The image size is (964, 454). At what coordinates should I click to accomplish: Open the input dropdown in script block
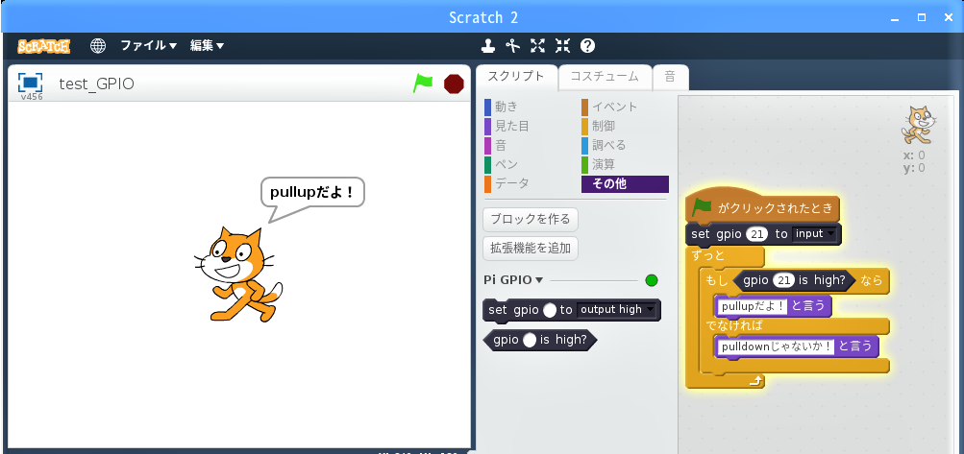(814, 234)
